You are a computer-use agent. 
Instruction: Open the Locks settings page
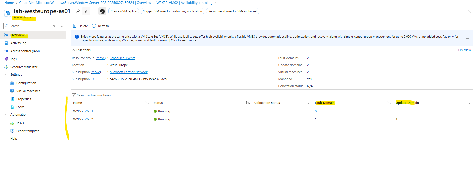[x=20, y=107]
